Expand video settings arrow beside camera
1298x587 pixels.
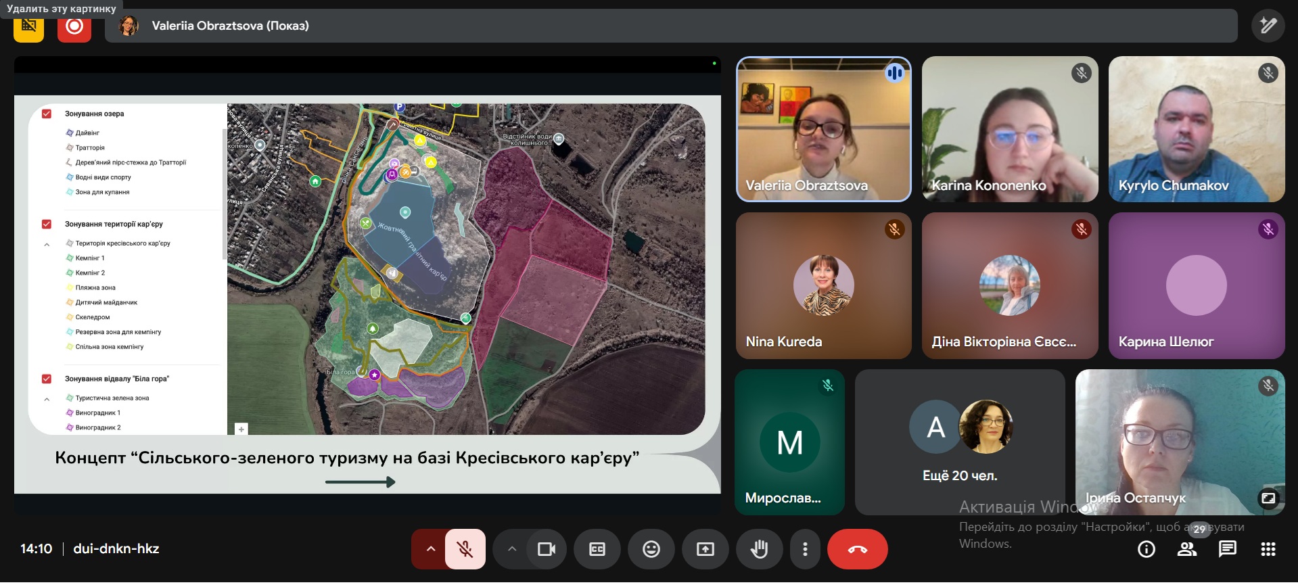point(512,549)
